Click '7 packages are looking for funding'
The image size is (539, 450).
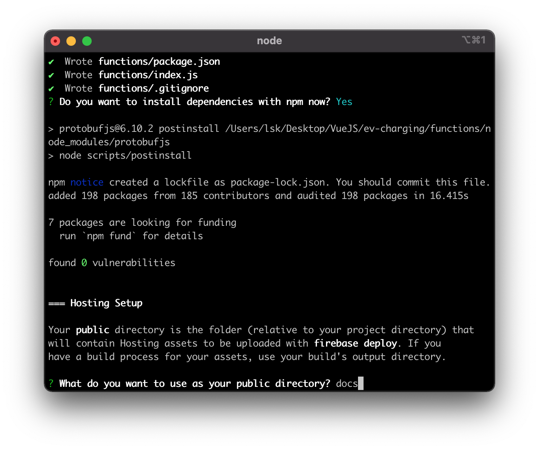point(142,223)
